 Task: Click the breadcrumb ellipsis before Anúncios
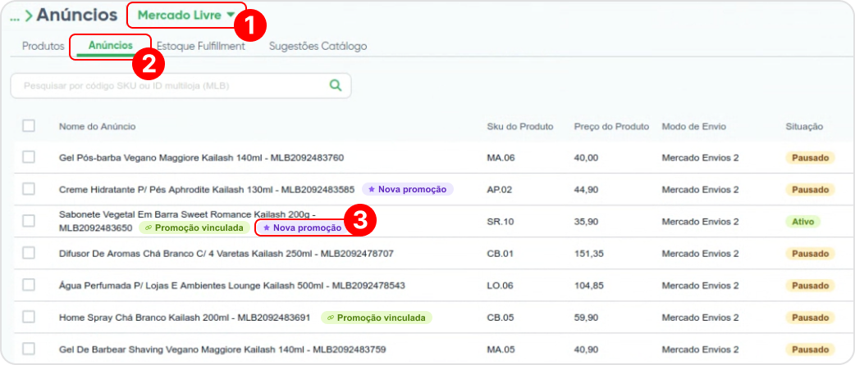pyautogui.click(x=15, y=17)
